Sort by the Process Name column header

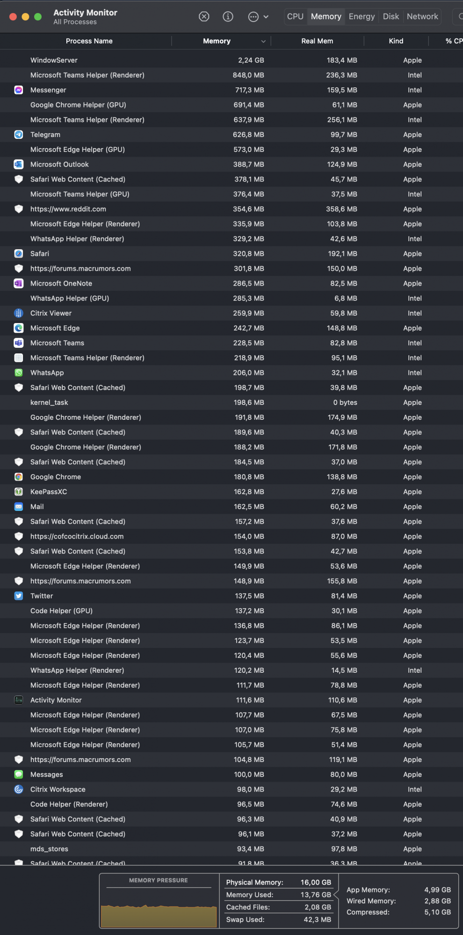click(89, 41)
